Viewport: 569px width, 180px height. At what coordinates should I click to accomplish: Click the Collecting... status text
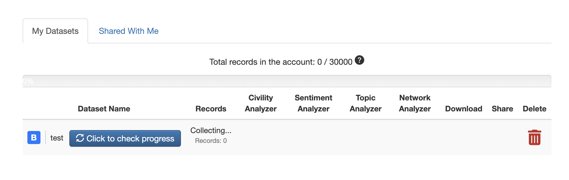coord(211,130)
